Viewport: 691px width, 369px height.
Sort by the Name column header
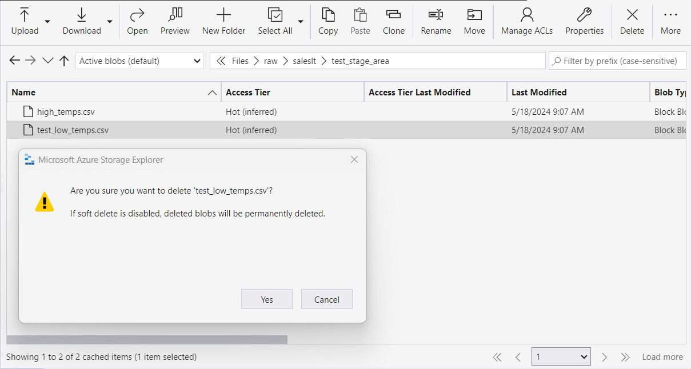114,92
